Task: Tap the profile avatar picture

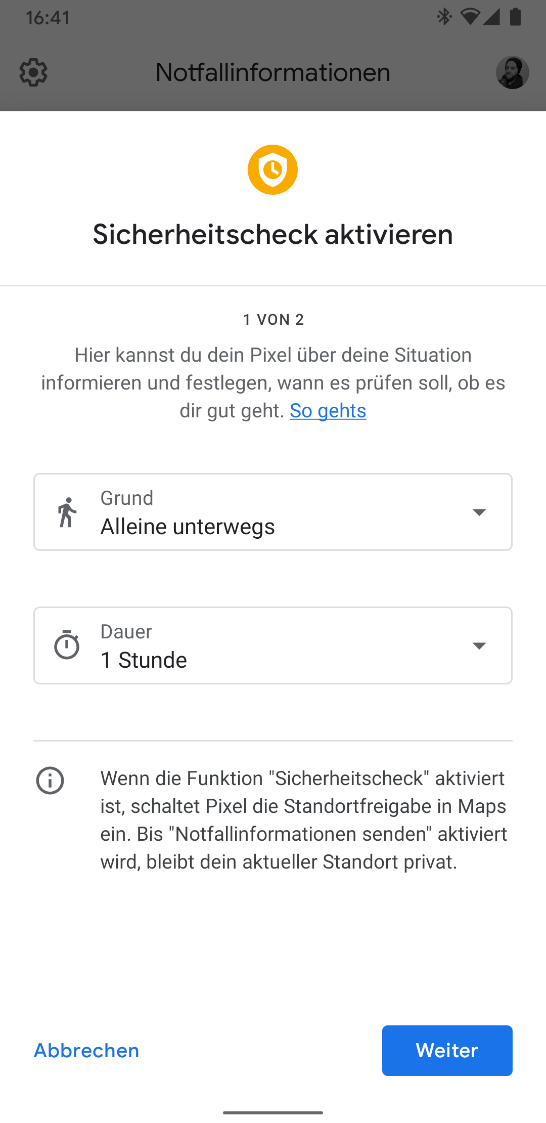Action: pos(512,72)
